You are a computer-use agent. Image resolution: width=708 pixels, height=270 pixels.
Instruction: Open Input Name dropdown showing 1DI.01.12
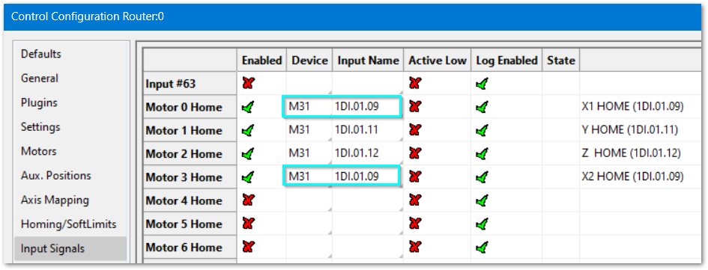(x=368, y=154)
